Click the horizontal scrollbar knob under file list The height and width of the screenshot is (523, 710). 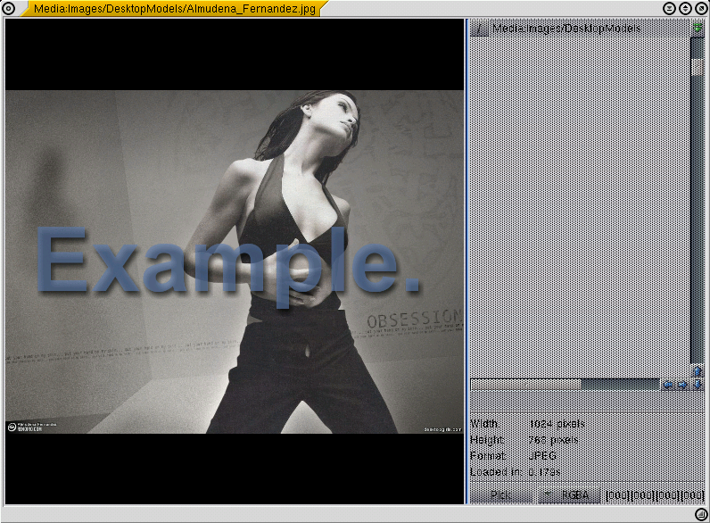(x=526, y=384)
